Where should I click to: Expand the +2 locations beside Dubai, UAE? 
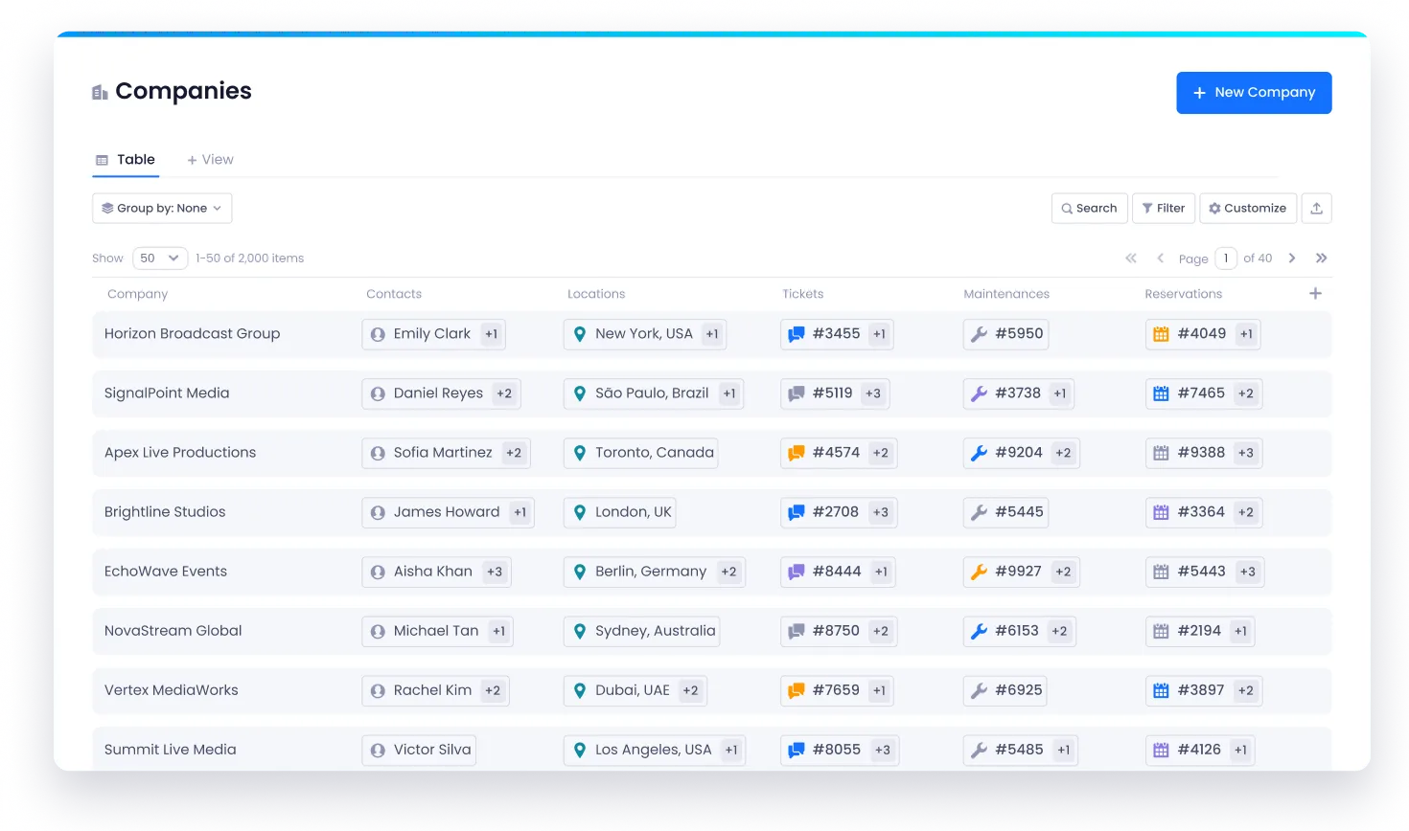coord(691,690)
